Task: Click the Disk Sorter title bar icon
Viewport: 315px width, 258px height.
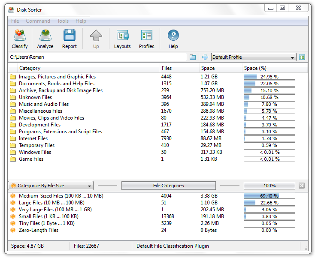Action: pyautogui.click(x=11, y=9)
